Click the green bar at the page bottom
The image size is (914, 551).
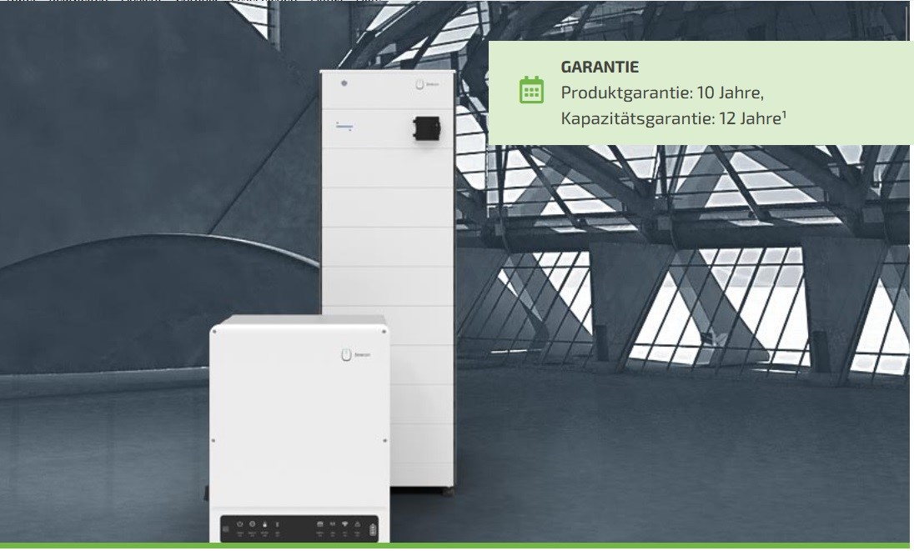click(x=457, y=546)
